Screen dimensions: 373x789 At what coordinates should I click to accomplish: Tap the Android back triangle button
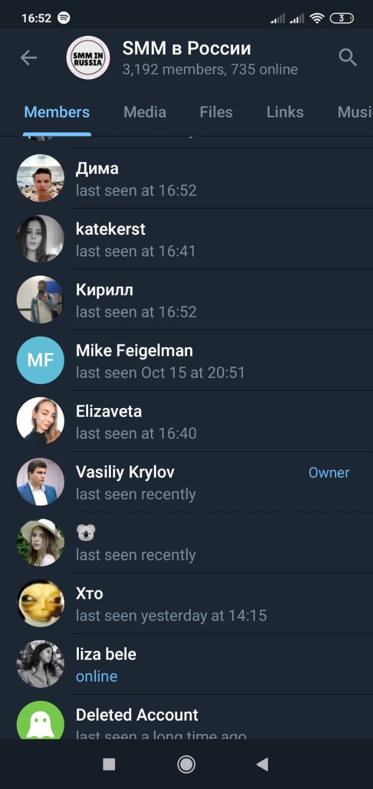click(x=262, y=764)
